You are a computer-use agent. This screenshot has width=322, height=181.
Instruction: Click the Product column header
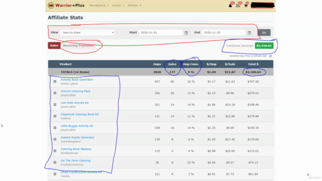click(65, 64)
